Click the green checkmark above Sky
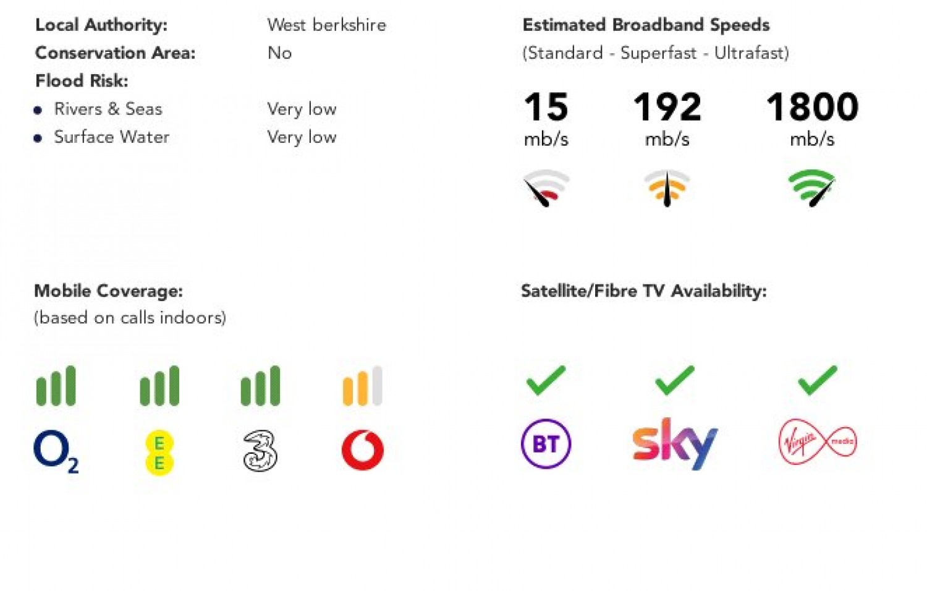The image size is (927, 591). pyautogui.click(x=674, y=380)
